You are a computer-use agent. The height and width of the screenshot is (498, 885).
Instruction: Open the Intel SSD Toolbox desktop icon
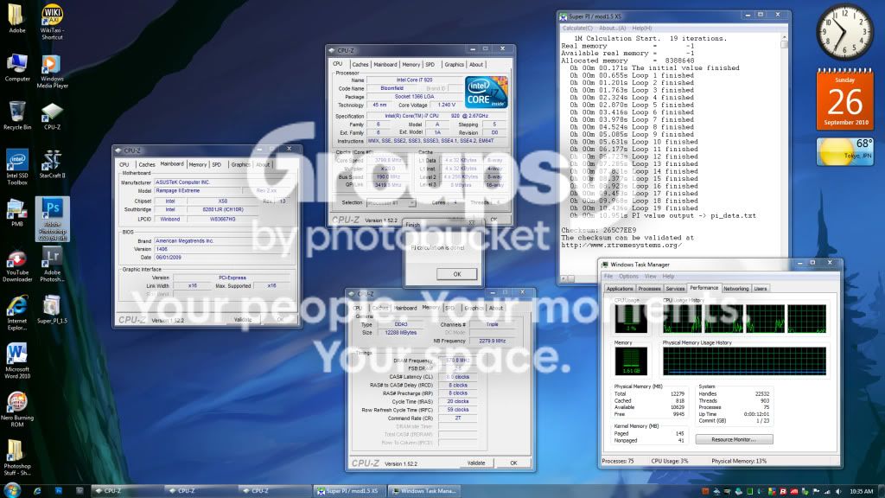[x=17, y=167]
